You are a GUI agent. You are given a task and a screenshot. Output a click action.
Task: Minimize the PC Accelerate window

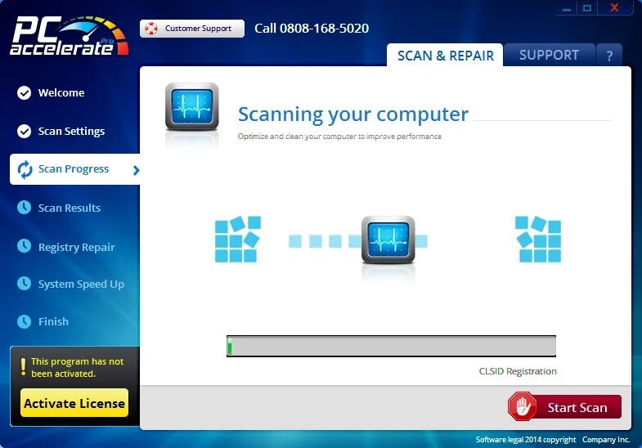(567, 8)
